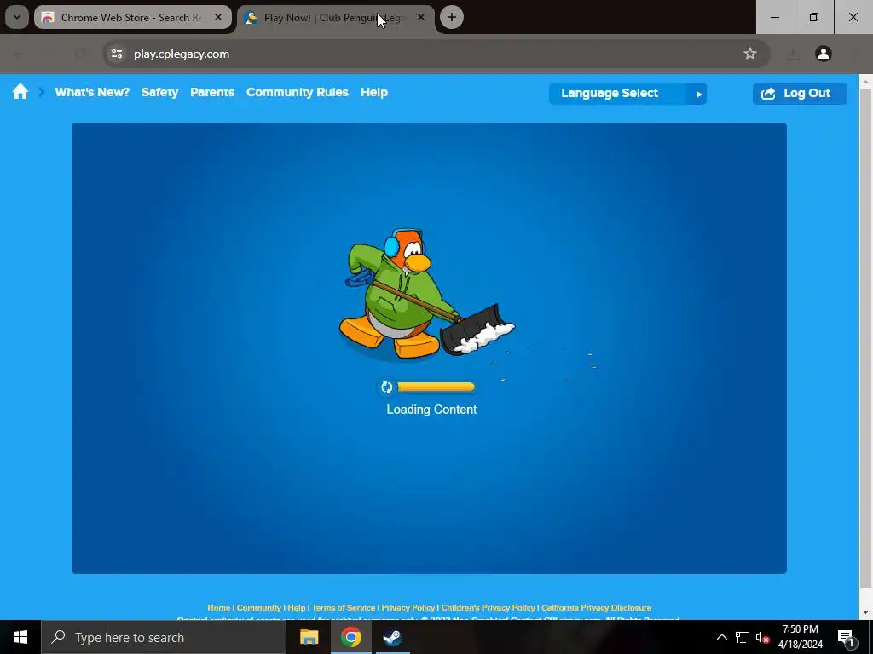The width and height of the screenshot is (873, 654).
Task: Click the Type here to search box
Action: click(163, 637)
